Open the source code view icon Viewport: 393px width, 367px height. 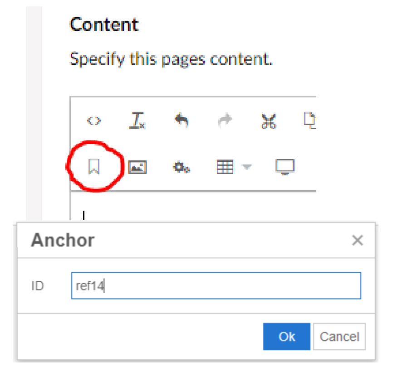[x=94, y=121]
